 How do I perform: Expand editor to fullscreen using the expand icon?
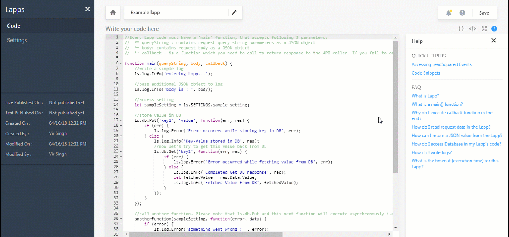(x=484, y=28)
